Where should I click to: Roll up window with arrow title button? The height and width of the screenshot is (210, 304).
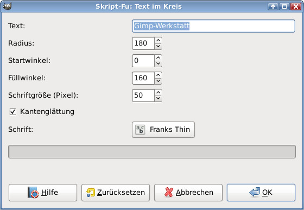[x=273, y=7]
